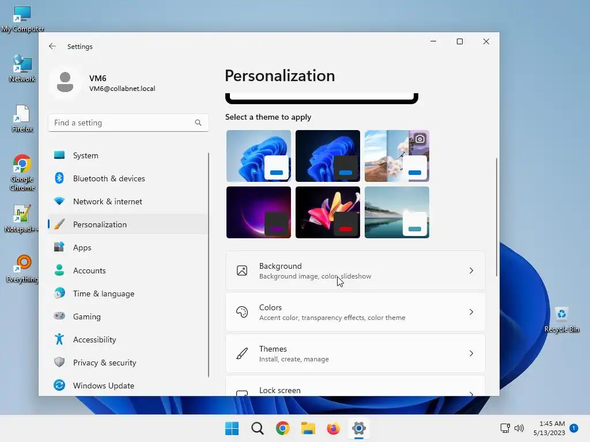Click the Background picture icon
The width and height of the screenshot is (590, 442).
click(x=242, y=270)
